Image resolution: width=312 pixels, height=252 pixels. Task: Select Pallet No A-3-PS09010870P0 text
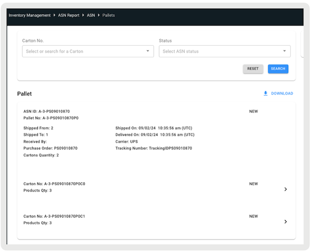(51, 118)
